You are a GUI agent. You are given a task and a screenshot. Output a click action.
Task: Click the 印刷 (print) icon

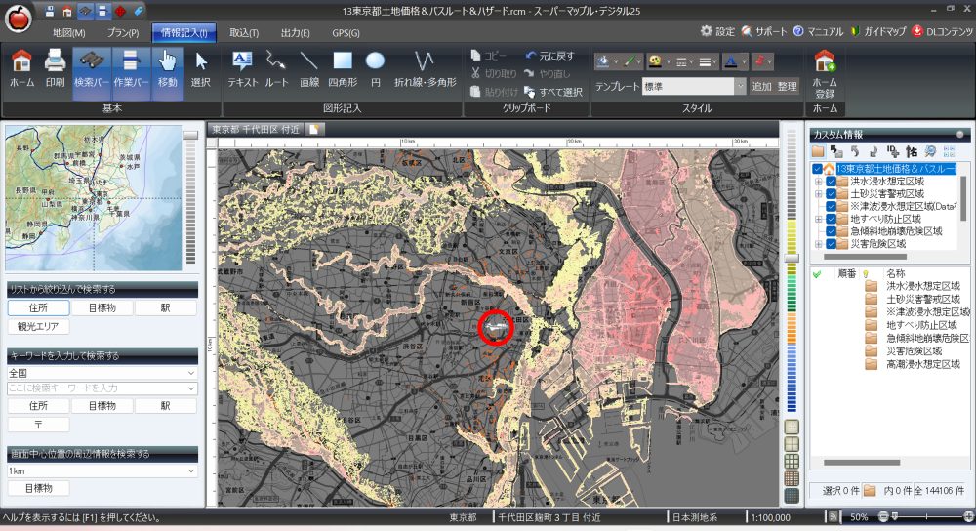(x=55, y=69)
